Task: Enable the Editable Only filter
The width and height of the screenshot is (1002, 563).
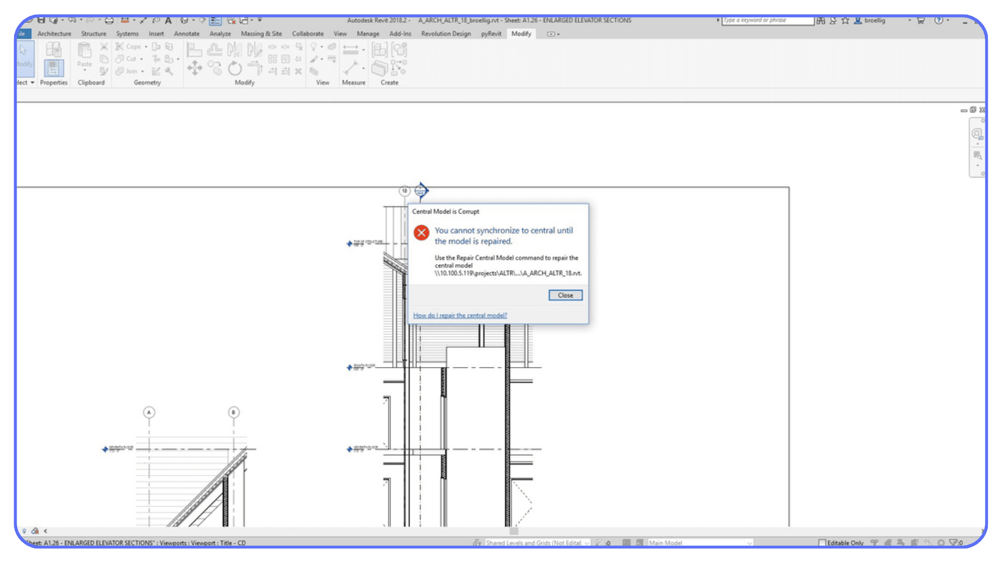Action: tap(822, 543)
